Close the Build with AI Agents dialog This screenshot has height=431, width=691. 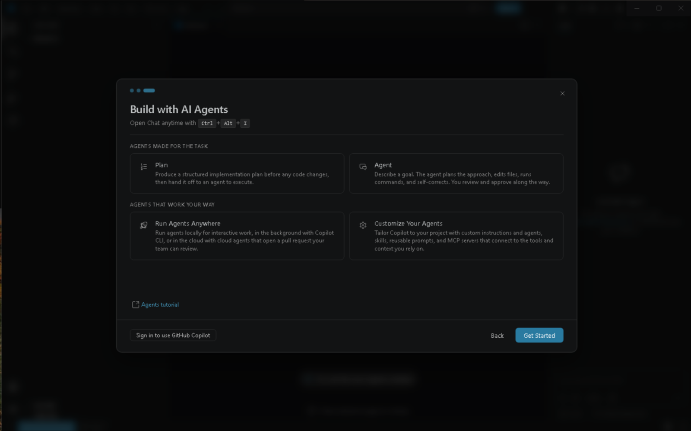(562, 93)
